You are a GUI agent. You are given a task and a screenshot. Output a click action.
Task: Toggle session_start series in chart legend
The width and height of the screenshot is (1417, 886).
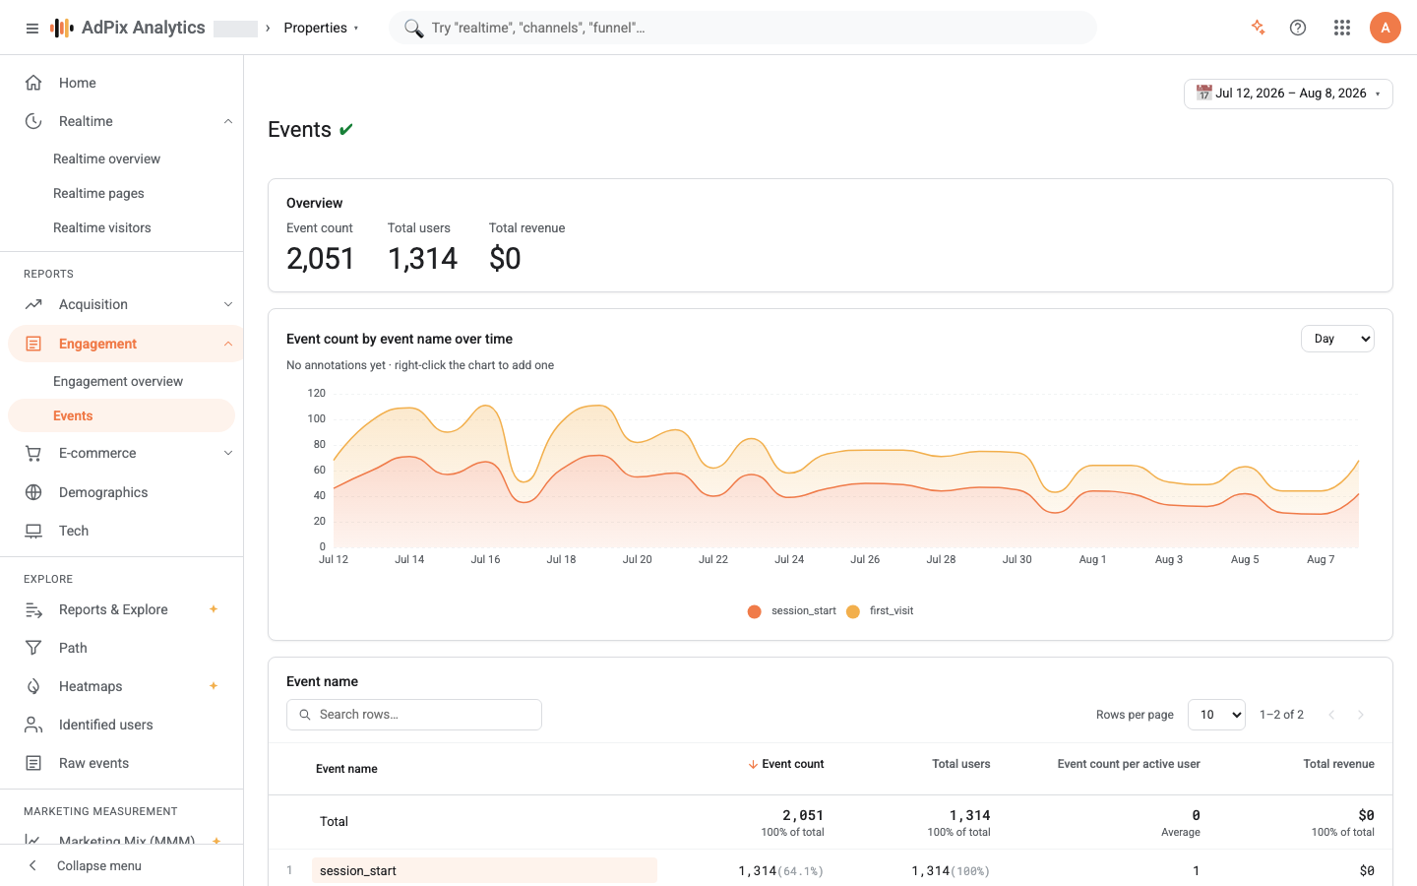click(792, 611)
